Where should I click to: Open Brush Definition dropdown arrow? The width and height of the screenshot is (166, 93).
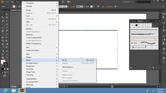68,6
